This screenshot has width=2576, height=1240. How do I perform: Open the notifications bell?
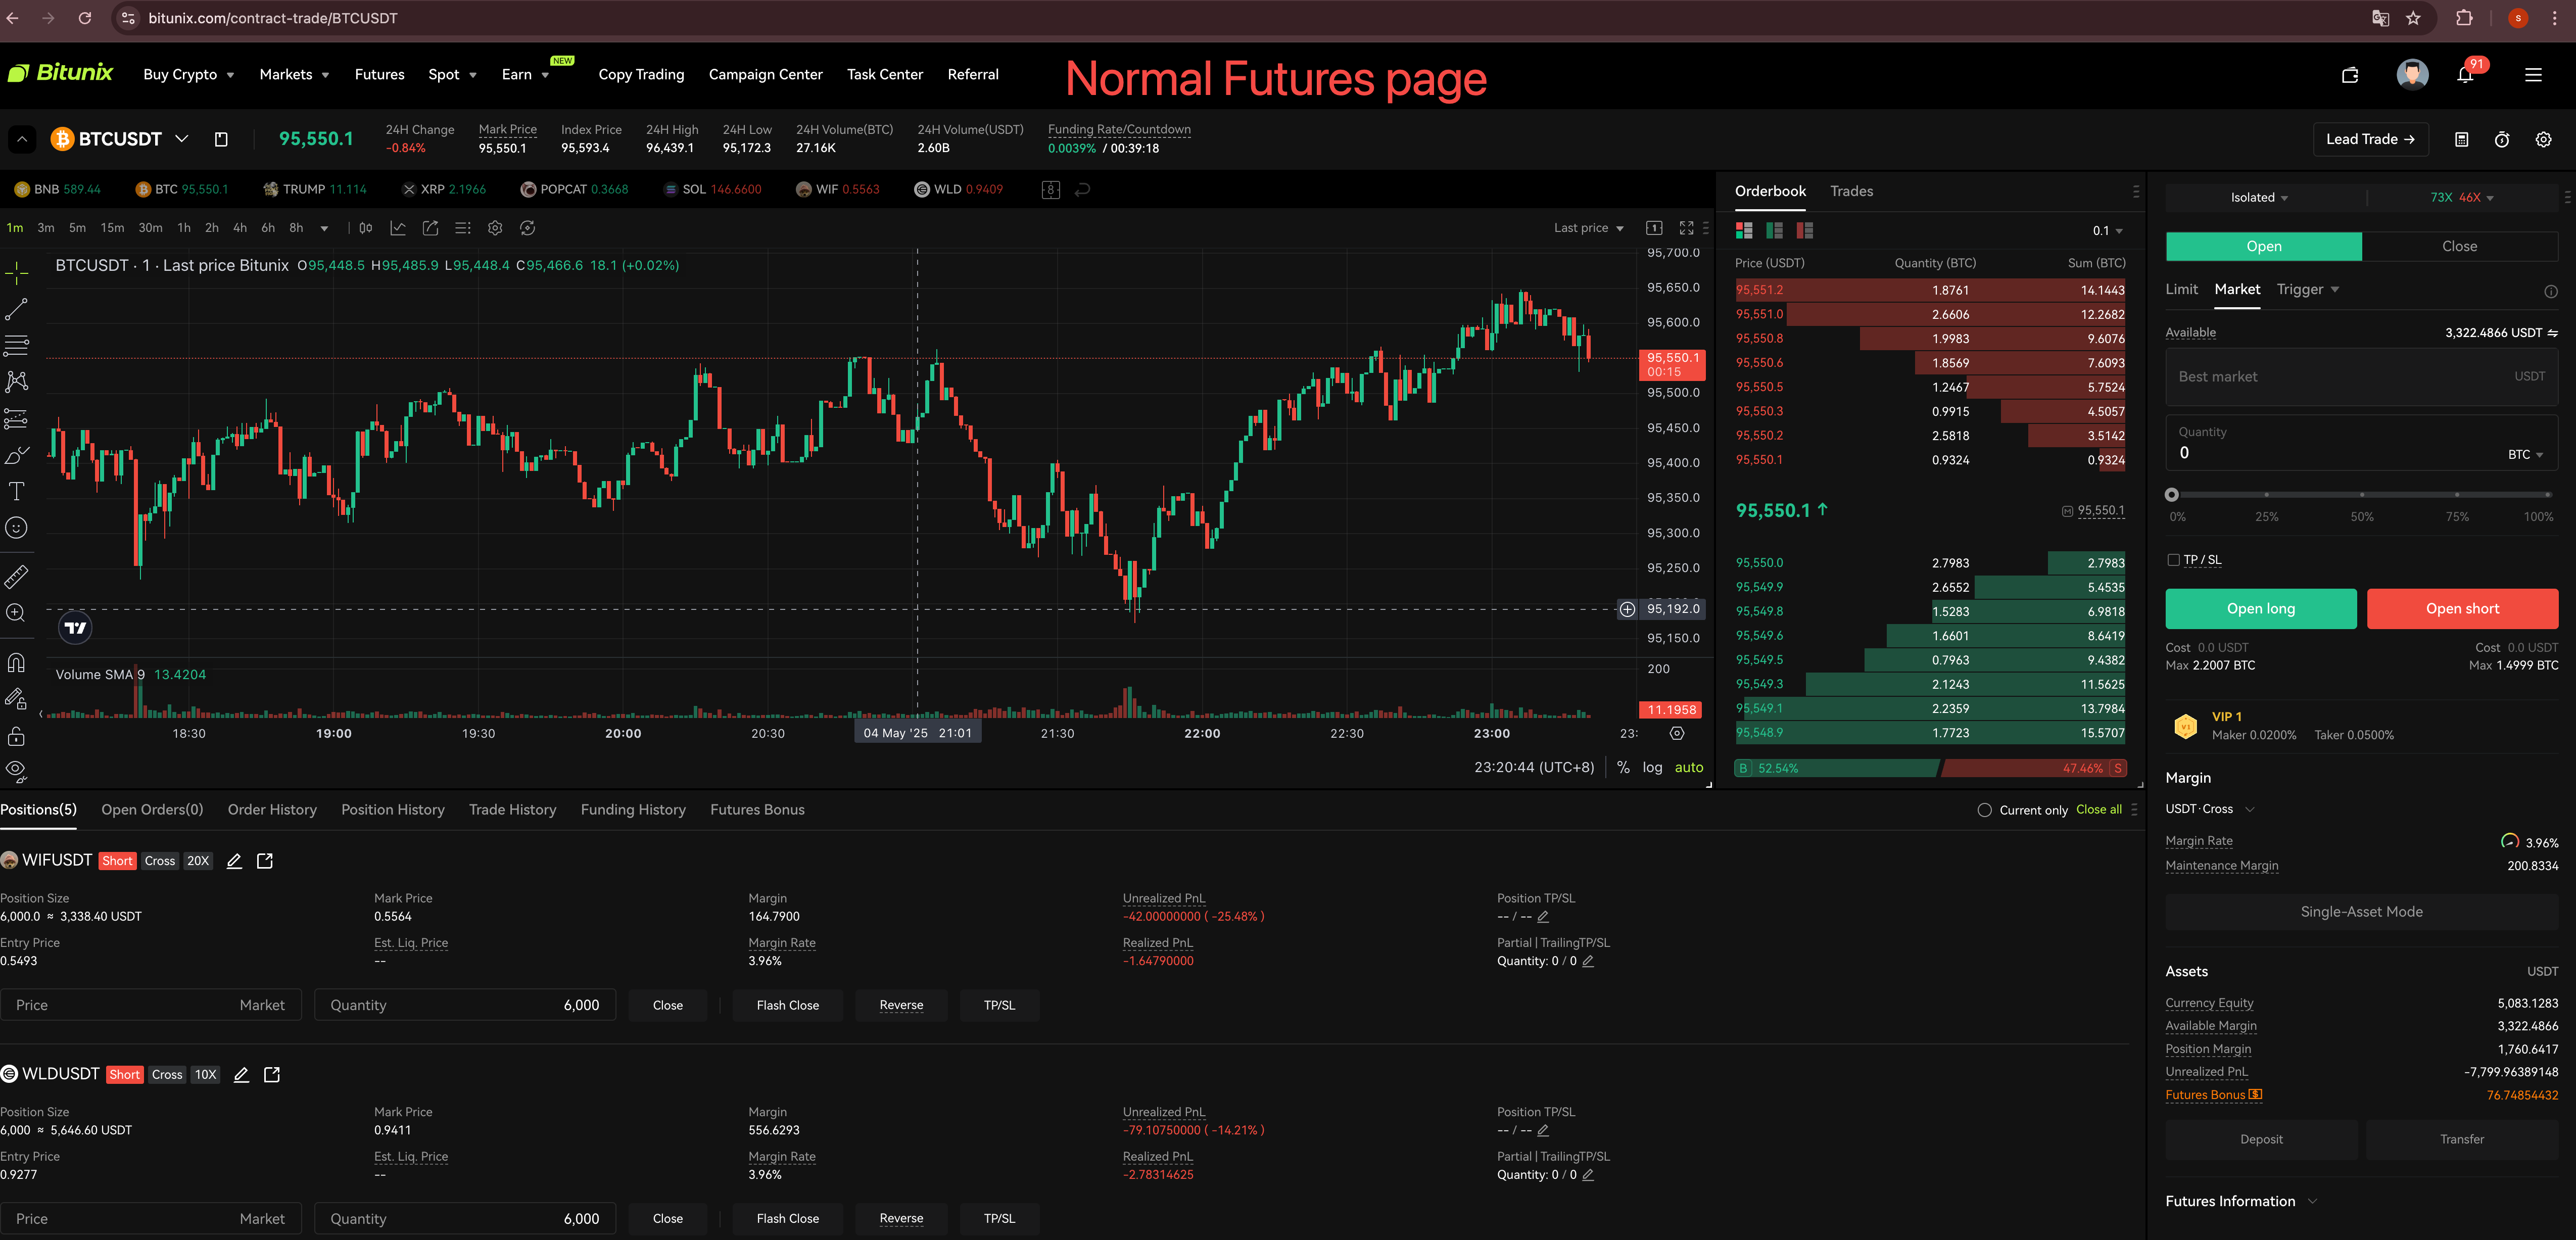(x=2465, y=75)
